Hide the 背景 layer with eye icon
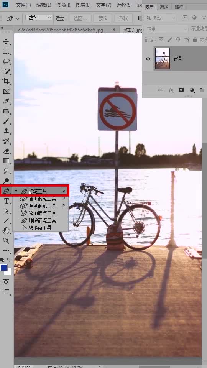 click(148, 59)
